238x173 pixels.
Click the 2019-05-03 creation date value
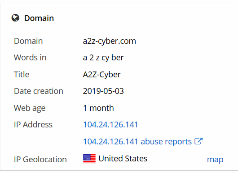(103, 91)
